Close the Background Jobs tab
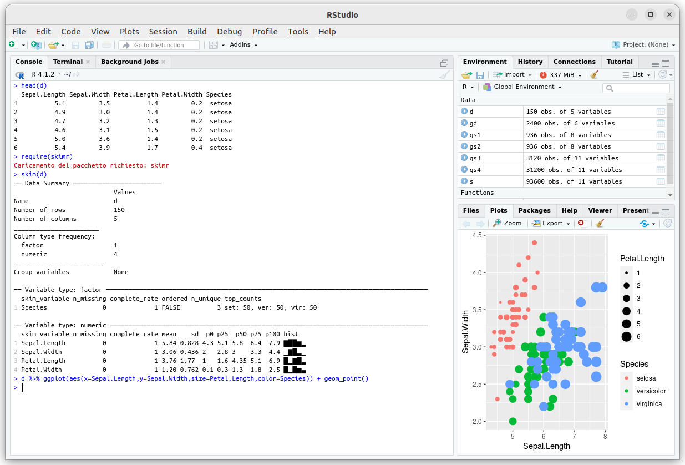This screenshot has height=465, width=685. 164,62
